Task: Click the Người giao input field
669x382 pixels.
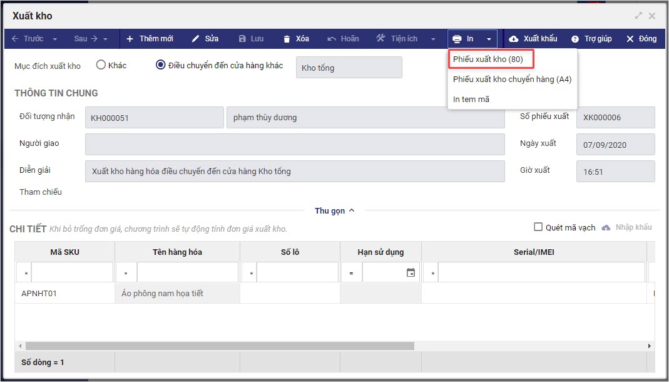Action: tap(295, 144)
